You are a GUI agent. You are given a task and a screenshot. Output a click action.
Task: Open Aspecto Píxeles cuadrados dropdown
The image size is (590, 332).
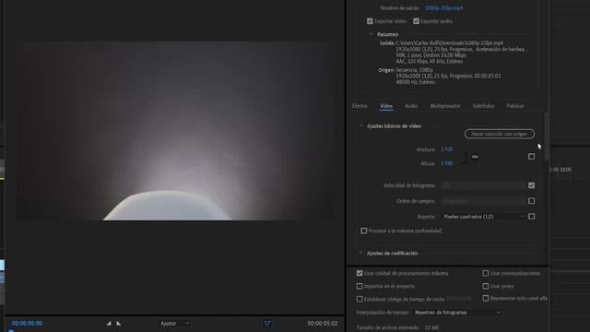(x=483, y=217)
